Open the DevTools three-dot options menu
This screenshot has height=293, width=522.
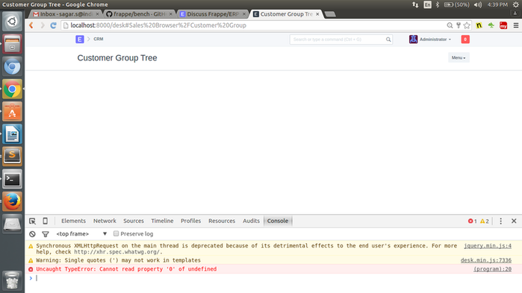(x=500, y=221)
